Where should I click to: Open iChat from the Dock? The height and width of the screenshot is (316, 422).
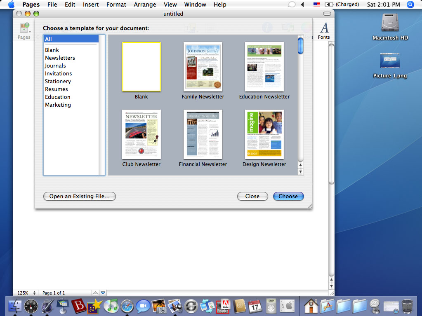click(x=143, y=307)
